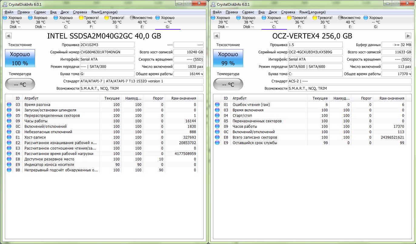Click INTEL SSDSA2M040G2GC 40,0 GB title
416x244 pixels.
[x=104, y=36]
